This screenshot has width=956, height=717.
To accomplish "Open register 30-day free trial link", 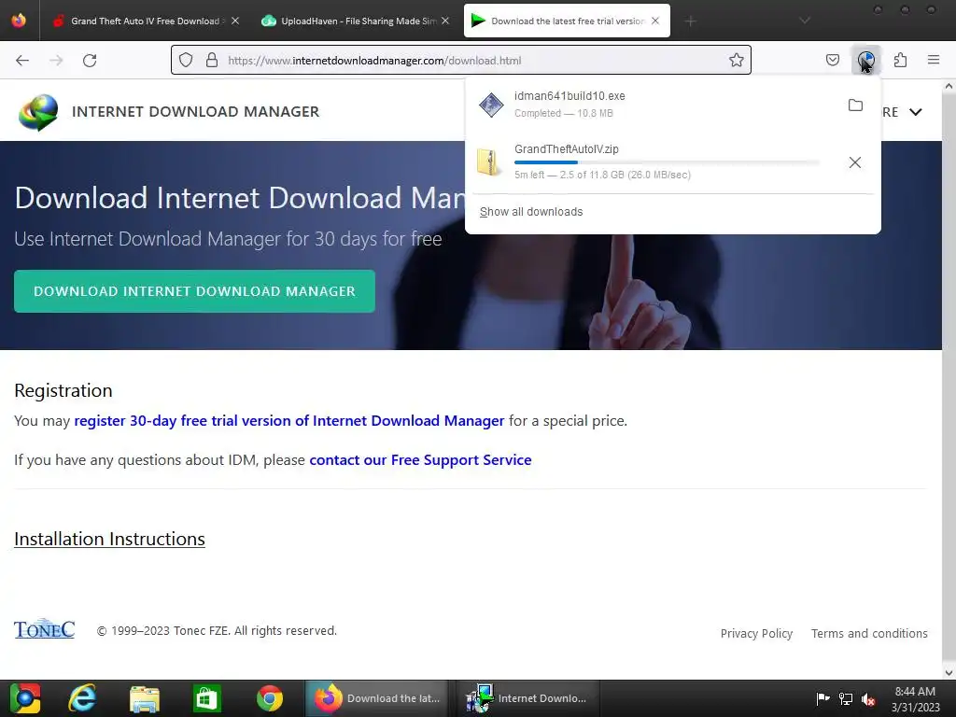I will pyautogui.click(x=289, y=421).
